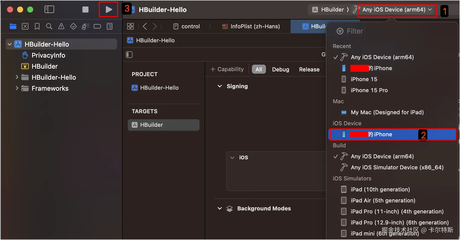The height and width of the screenshot is (240, 460).
Task: Select HBuilder-Hello under PROJECT
Action: (159, 88)
